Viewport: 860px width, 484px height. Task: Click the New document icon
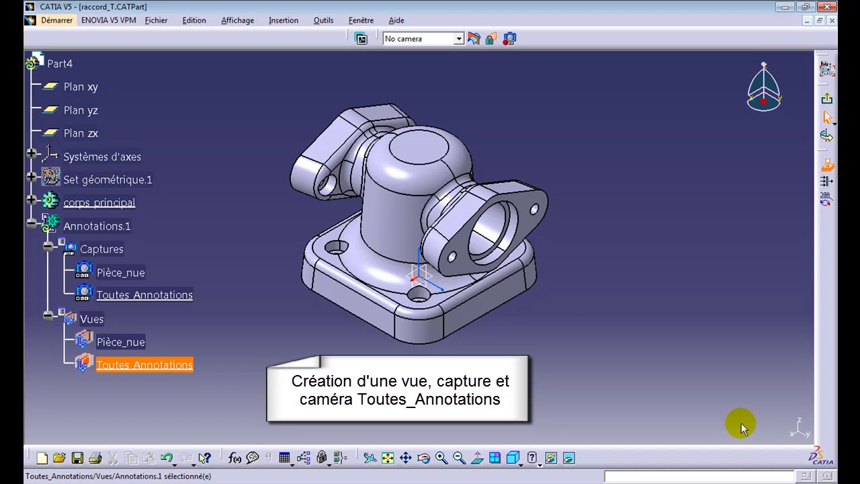pos(42,458)
